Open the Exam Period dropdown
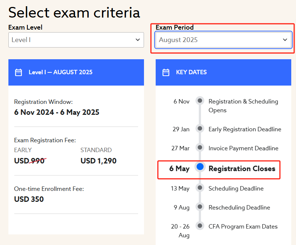The width and height of the screenshot is (296, 245). point(223,40)
